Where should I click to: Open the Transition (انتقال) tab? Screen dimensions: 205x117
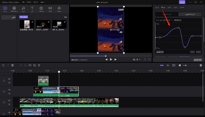[50, 9]
